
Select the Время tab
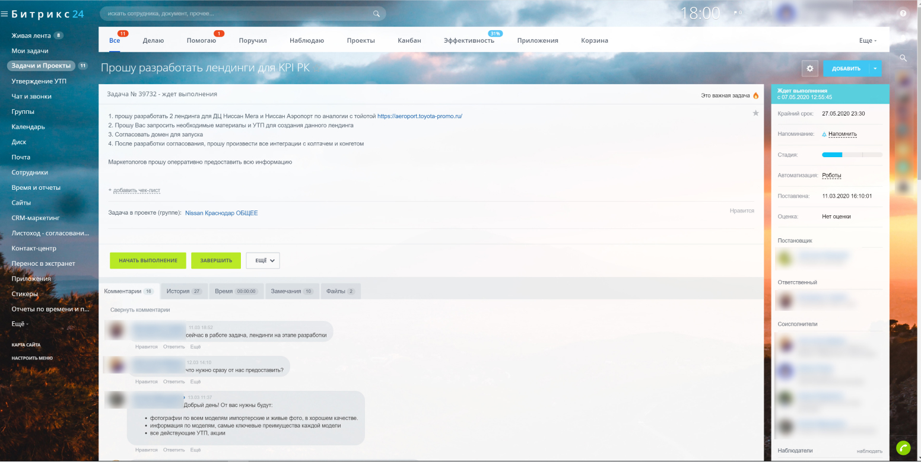click(236, 291)
